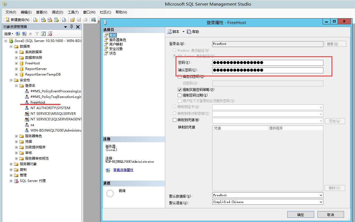Uncheck 强制实施密码策略 checkbox

coord(180,90)
